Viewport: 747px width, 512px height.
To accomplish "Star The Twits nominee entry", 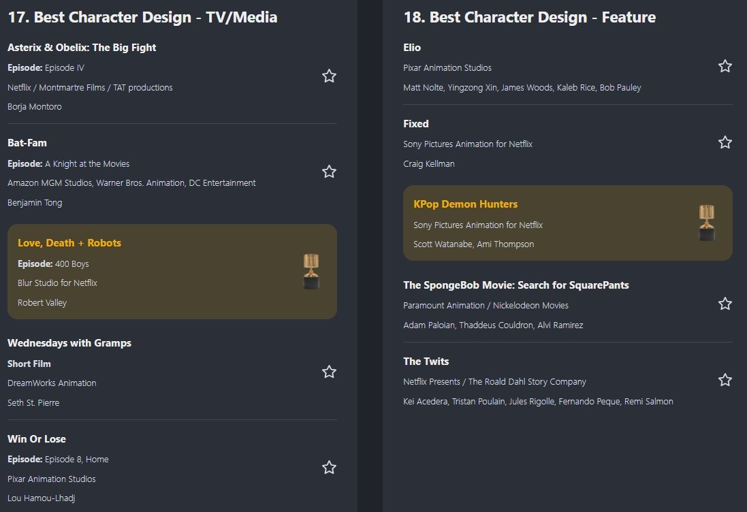I will click(725, 380).
